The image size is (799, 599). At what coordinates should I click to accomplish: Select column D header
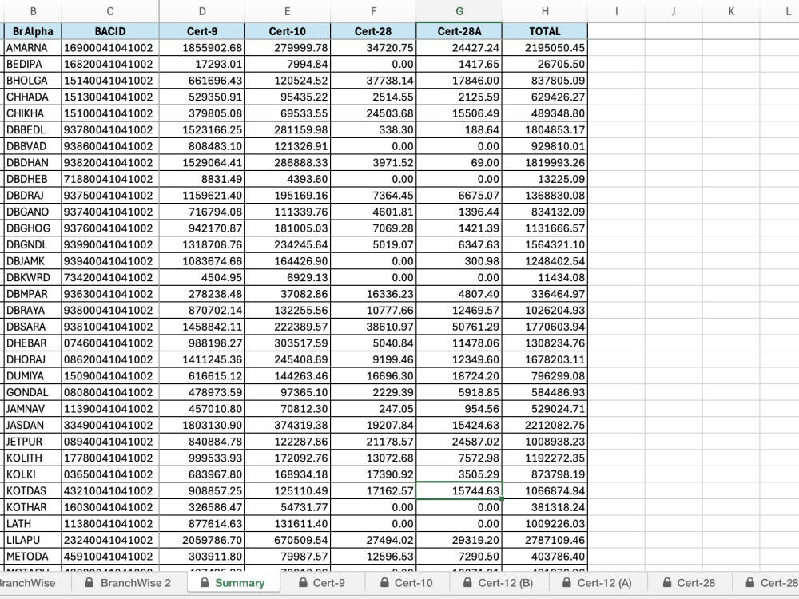point(202,11)
